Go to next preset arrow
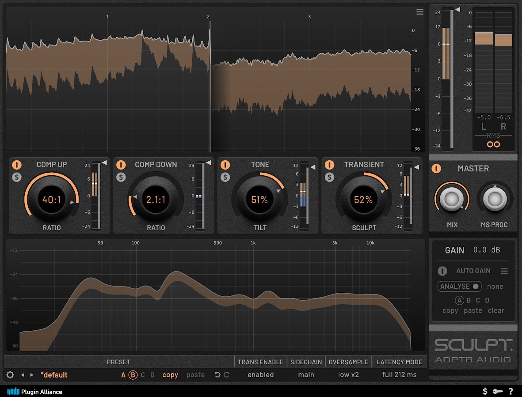This screenshot has width=522, height=397. click(x=32, y=375)
